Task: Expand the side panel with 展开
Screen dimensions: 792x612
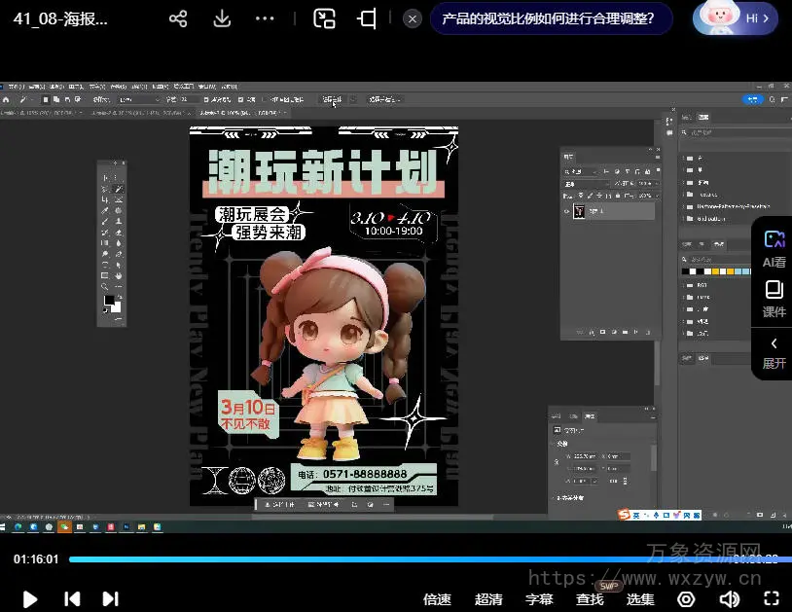Action: pyautogui.click(x=774, y=353)
